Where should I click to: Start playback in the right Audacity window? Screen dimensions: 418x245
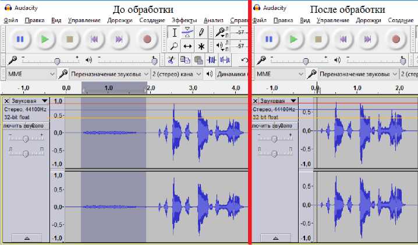click(x=293, y=40)
